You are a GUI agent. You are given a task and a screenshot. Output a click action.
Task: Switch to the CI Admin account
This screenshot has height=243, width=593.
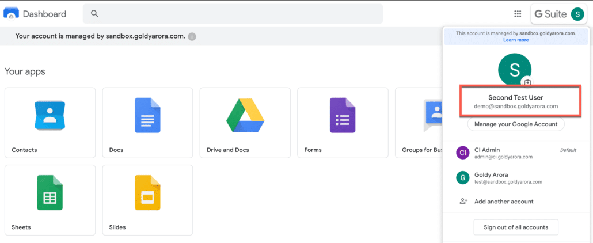tap(516, 153)
